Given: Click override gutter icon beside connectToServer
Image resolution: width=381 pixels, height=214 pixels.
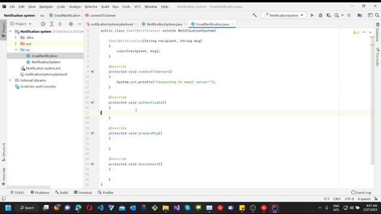Looking at the screenshot, I should pyautogui.click(x=92, y=71).
